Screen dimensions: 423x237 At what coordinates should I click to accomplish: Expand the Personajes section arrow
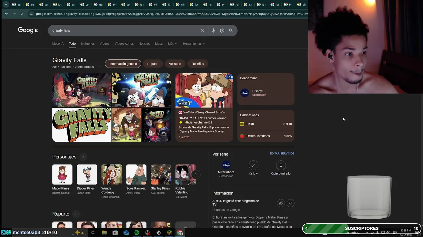click(83, 157)
